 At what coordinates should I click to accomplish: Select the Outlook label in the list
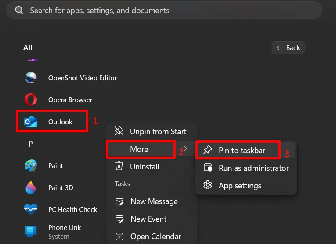60,122
